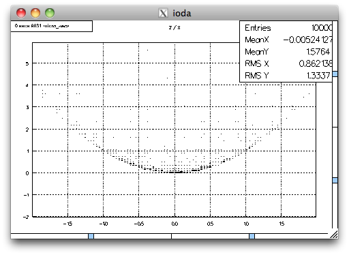The width and height of the screenshot is (349, 255).
Task: Click the center divider tick of the horizontal slider
Action: tap(171, 236)
